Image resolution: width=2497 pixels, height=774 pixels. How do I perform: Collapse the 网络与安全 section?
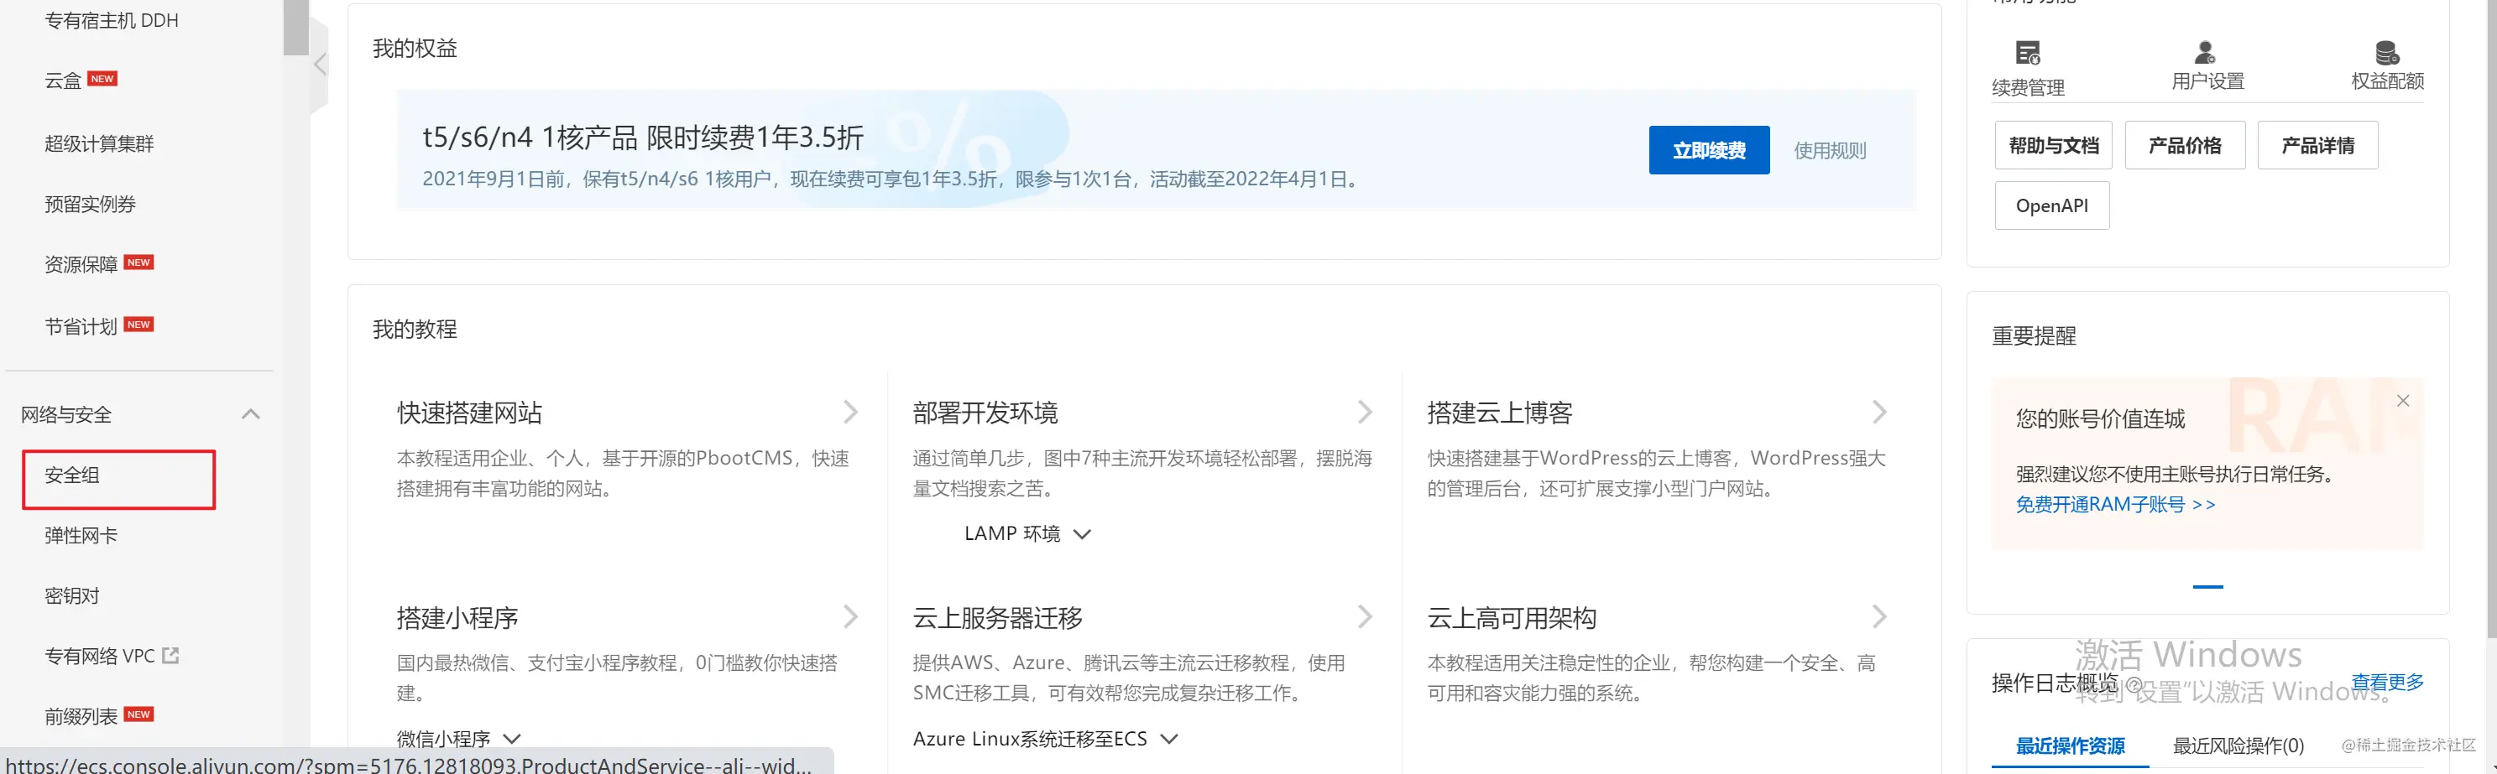tap(251, 414)
